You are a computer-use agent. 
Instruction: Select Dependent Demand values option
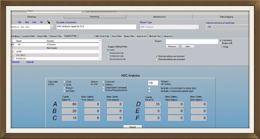coord(104,87)
